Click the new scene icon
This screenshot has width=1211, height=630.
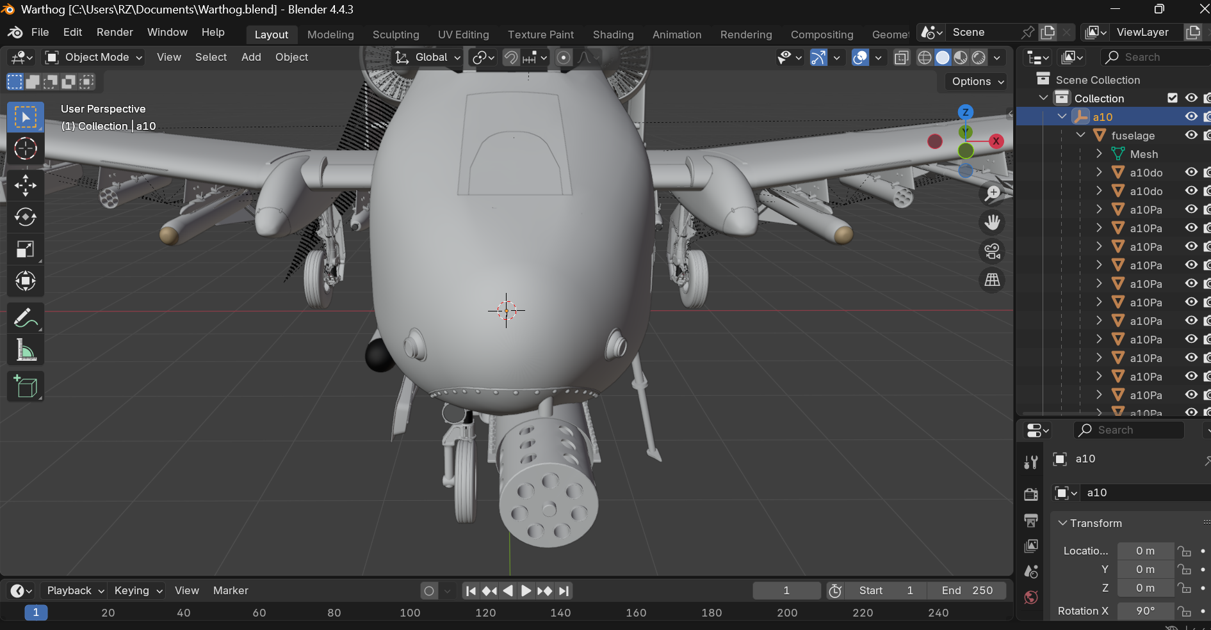1048,32
